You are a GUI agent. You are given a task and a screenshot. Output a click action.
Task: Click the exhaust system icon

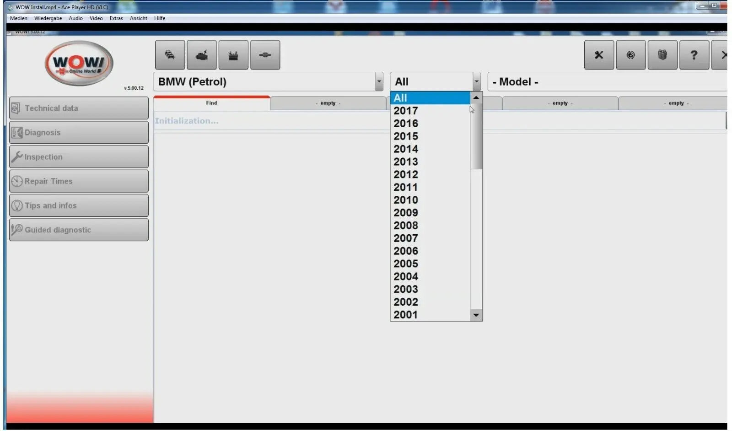264,55
